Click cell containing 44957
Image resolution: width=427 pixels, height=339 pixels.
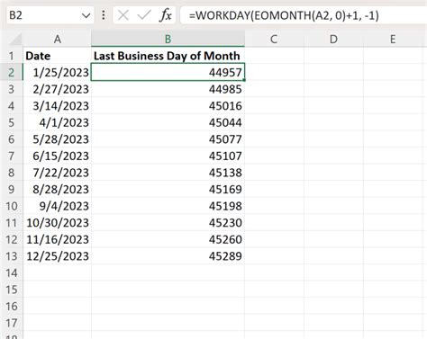pyautogui.click(x=168, y=72)
